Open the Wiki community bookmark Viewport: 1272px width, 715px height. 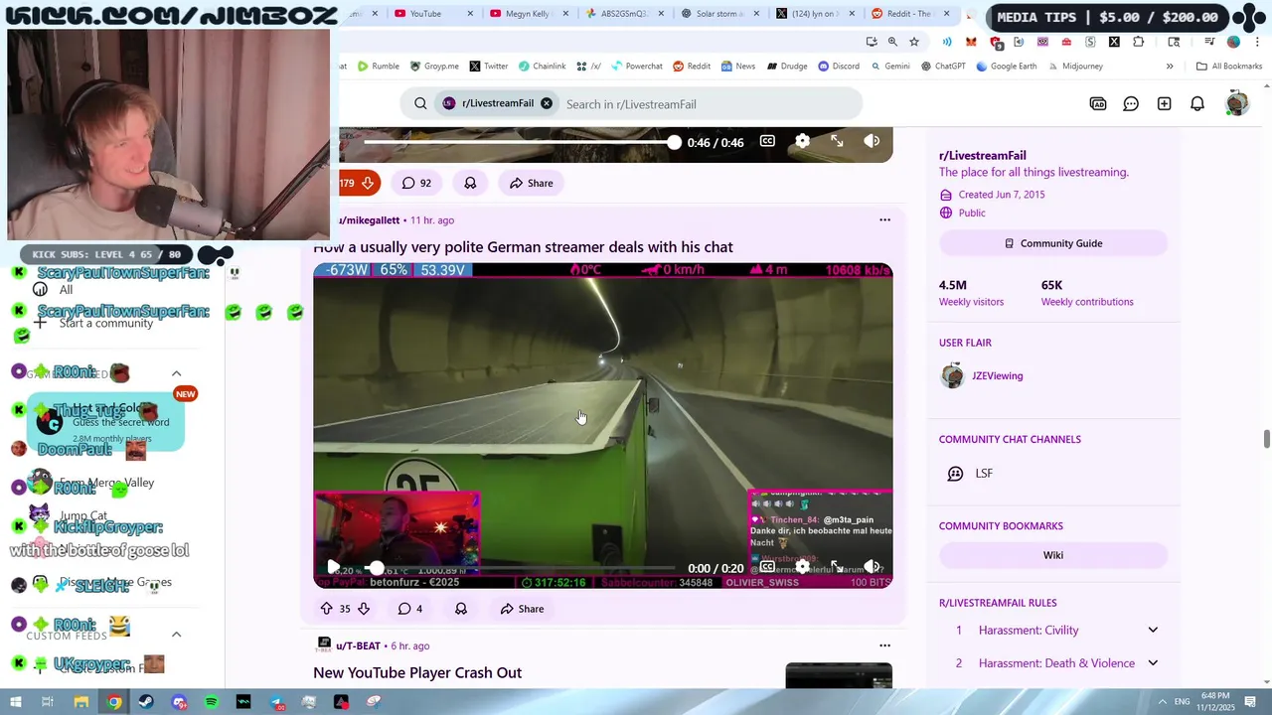tap(1053, 555)
